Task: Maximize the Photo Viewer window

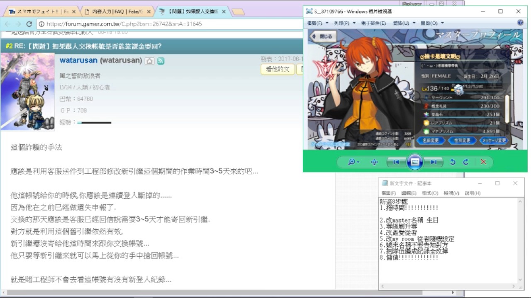Action: tap(500, 11)
